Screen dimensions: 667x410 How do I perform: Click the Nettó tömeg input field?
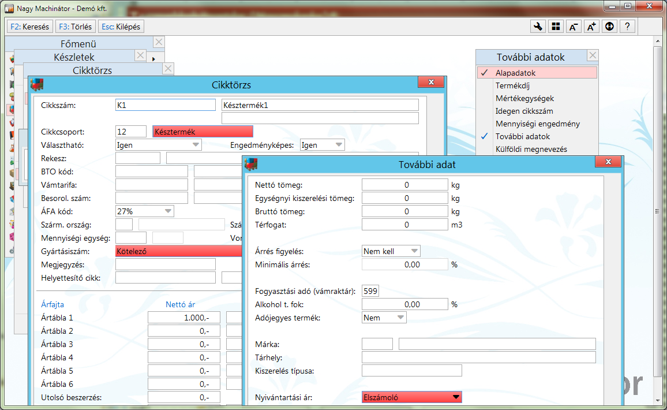[x=404, y=185]
